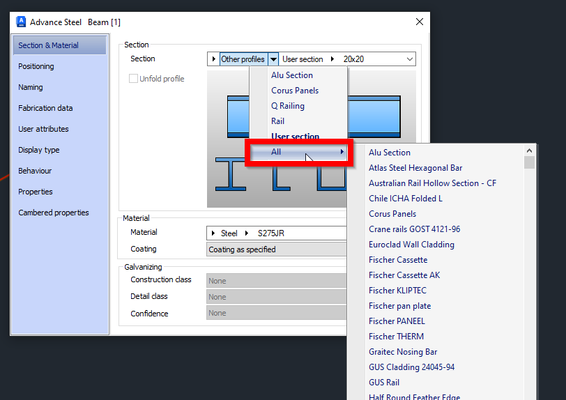Viewport: 566px width, 400px height.
Task: Click the Advance Steel app icon in title bar
Action: pos(21,22)
